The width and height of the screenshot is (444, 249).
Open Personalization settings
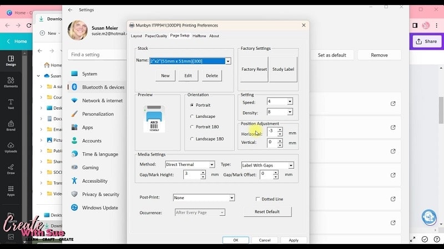(x=98, y=114)
